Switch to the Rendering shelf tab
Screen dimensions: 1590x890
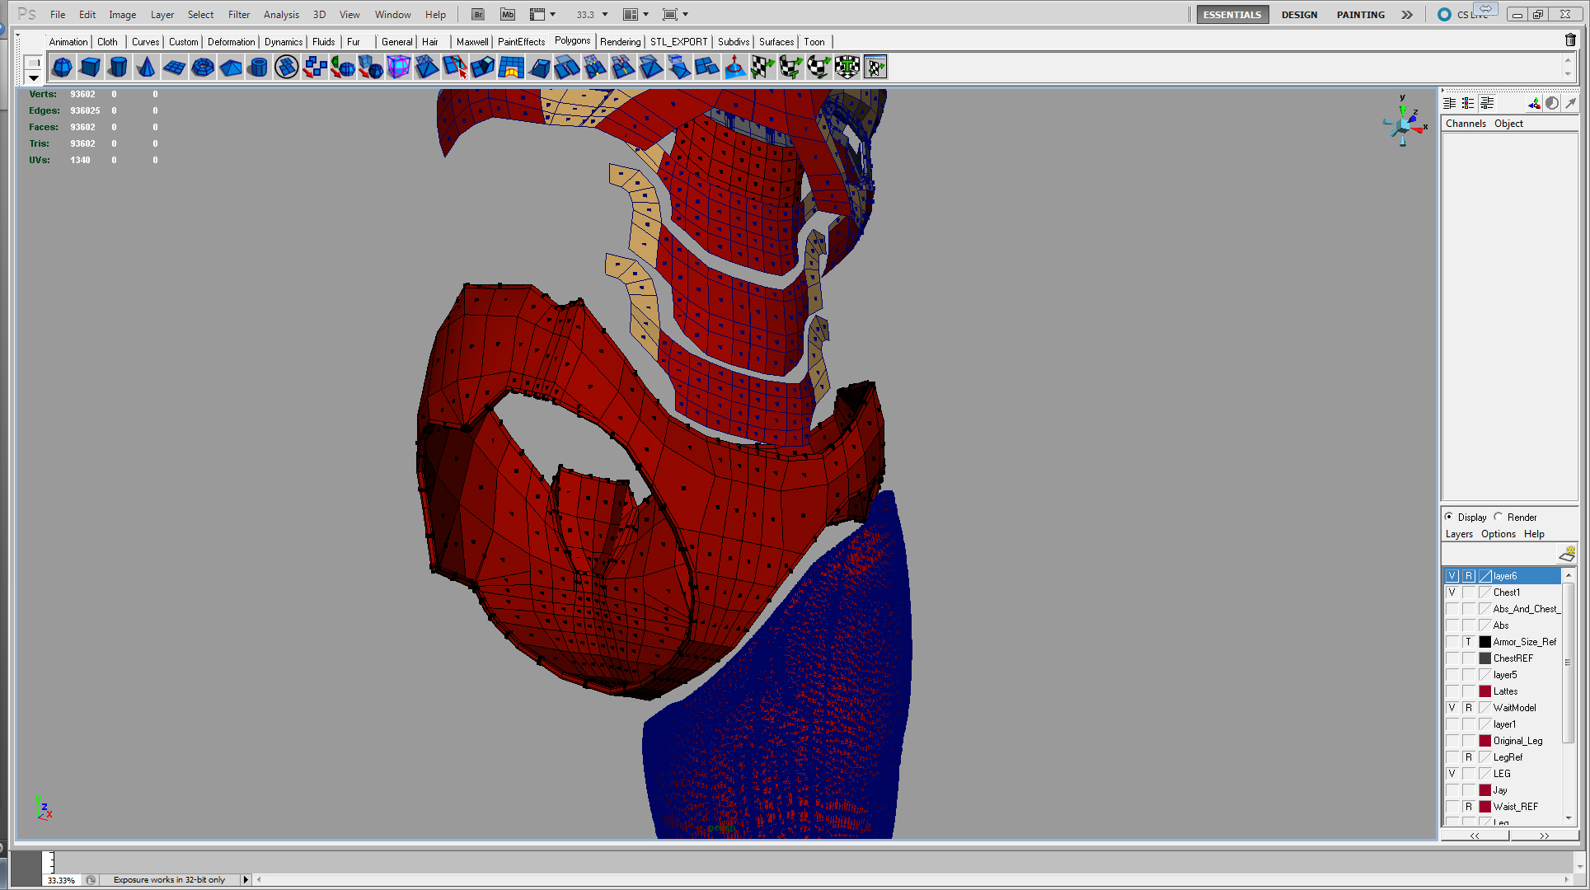[620, 42]
